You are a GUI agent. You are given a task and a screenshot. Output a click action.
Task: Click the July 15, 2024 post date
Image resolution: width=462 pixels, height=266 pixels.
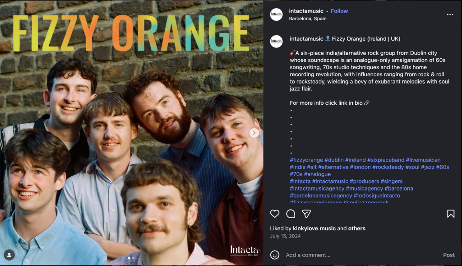click(285, 236)
